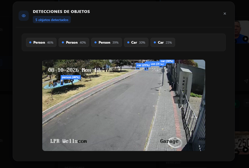Close the Detecciones de Objetos dialog

[x=225, y=14]
